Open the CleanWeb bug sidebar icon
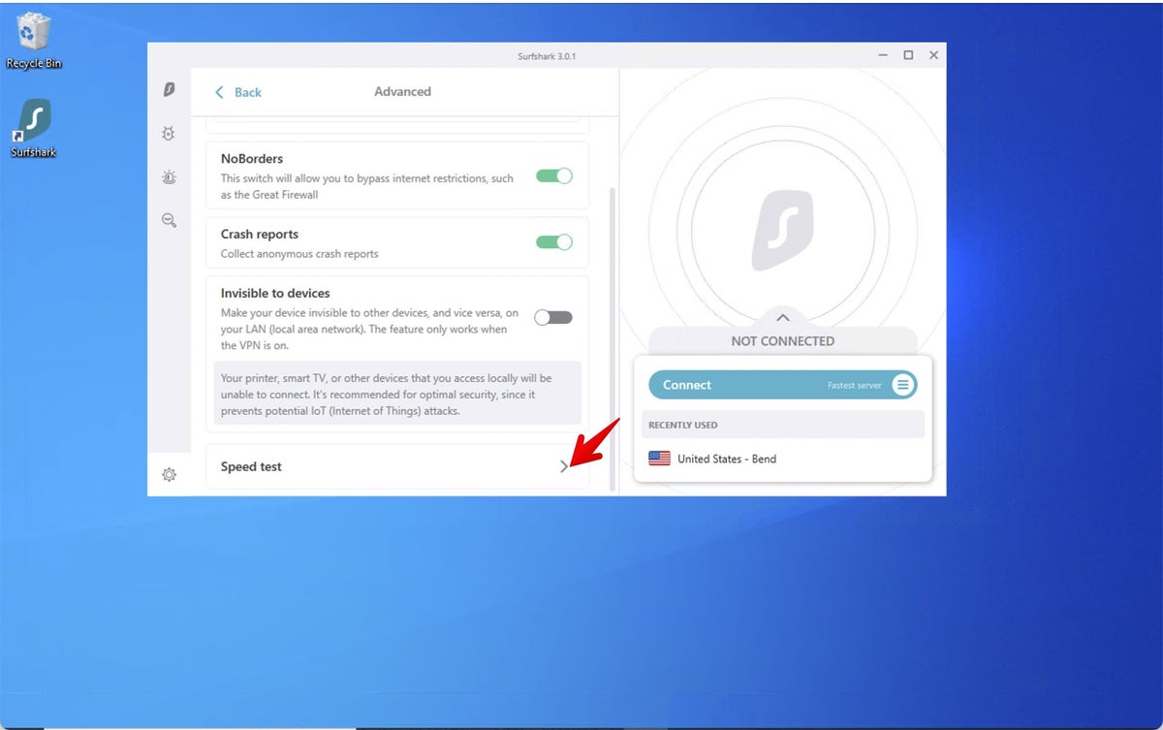 point(169,134)
